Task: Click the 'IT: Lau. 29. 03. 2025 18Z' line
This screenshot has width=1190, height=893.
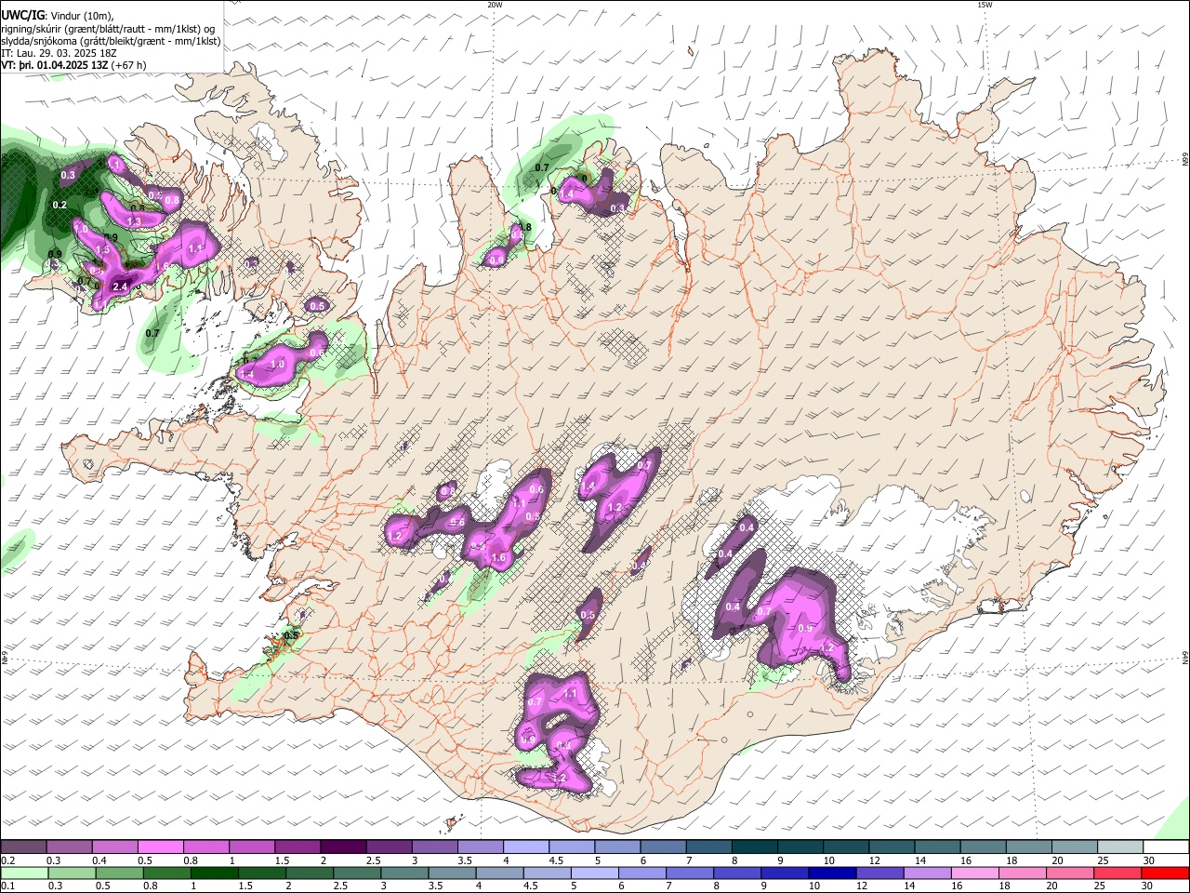Action: pos(60,54)
